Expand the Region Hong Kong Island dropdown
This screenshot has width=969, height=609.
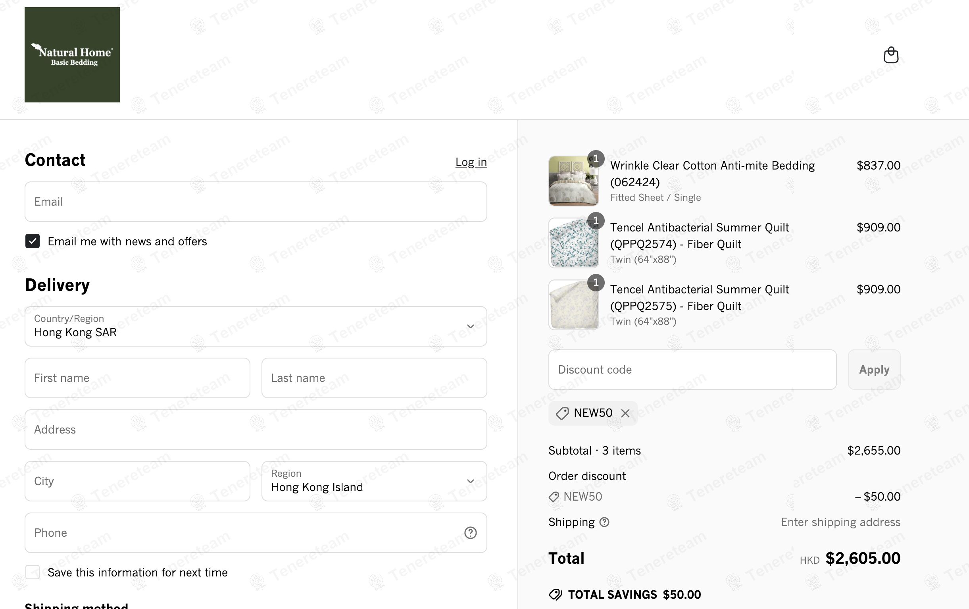click(374, 481)
